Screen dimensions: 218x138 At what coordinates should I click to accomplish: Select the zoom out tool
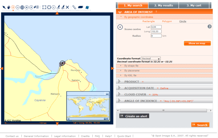click(18, 7)
